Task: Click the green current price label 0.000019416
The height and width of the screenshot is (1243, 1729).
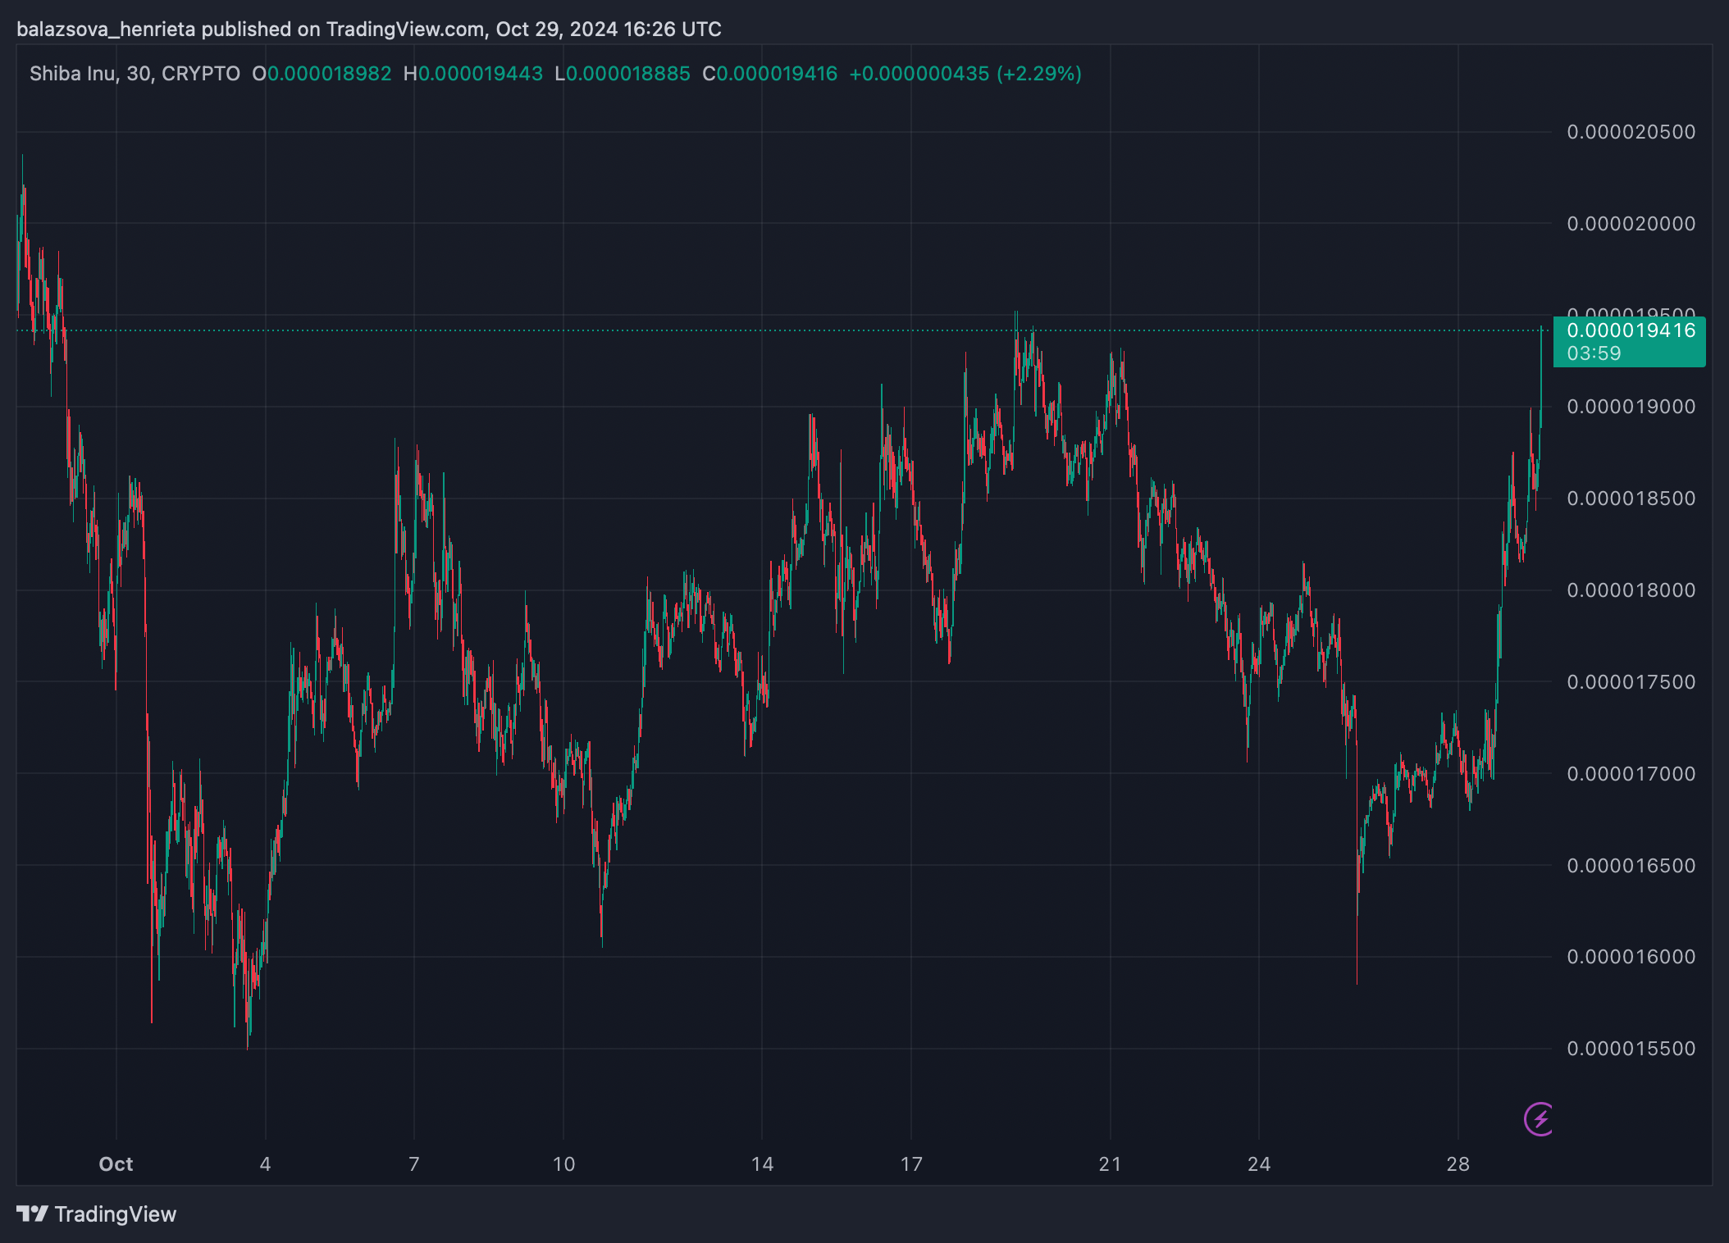Action: click(x=1630, y=331)
